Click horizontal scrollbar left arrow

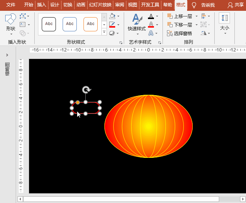(x=20, y=199)
